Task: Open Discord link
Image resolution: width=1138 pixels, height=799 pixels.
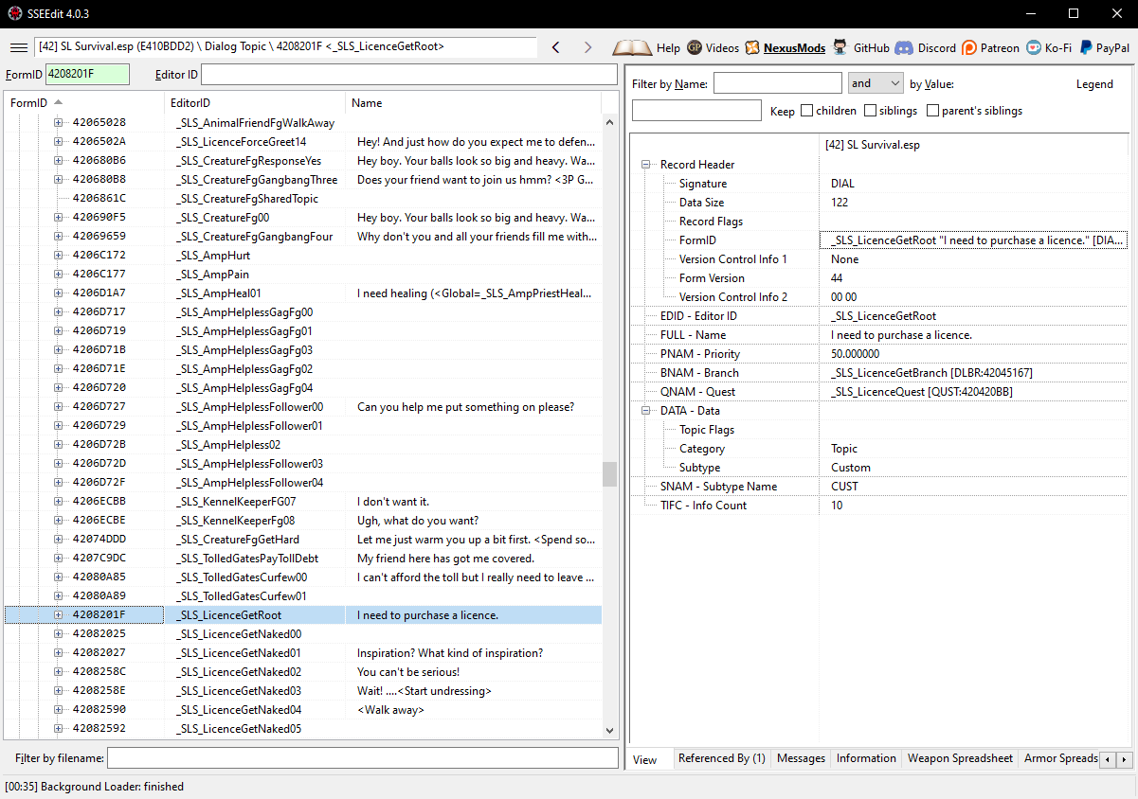Action: point(926,47)
